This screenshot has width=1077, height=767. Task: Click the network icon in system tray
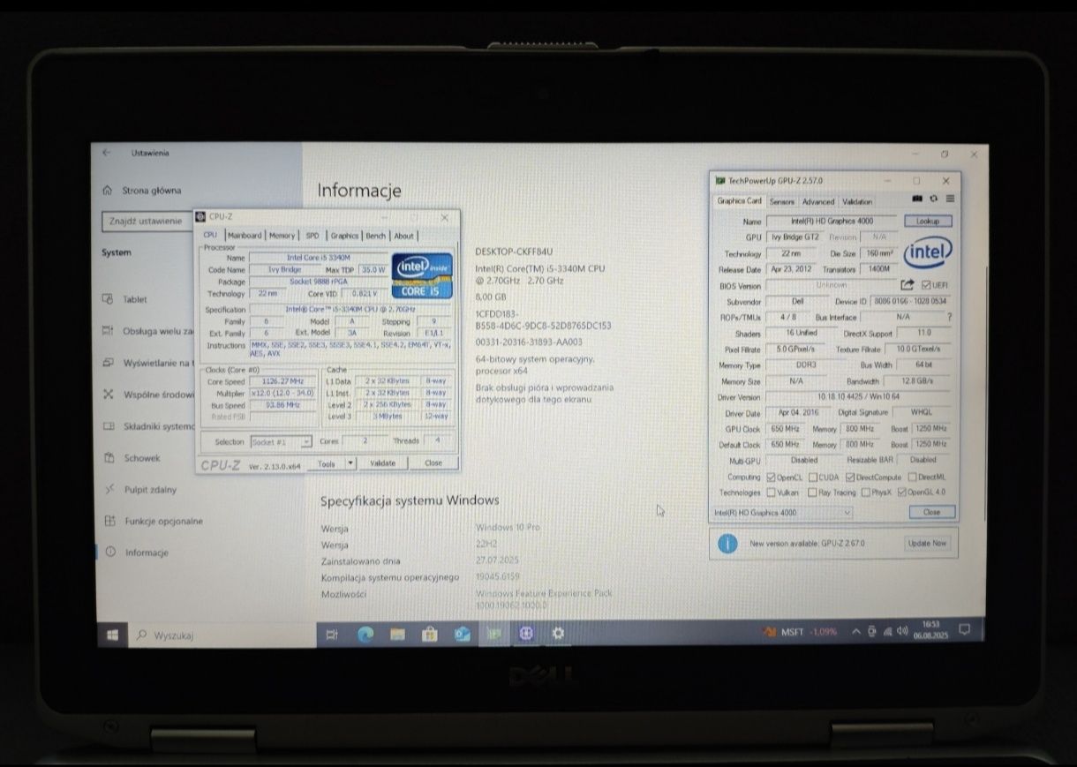click(887, 631)
